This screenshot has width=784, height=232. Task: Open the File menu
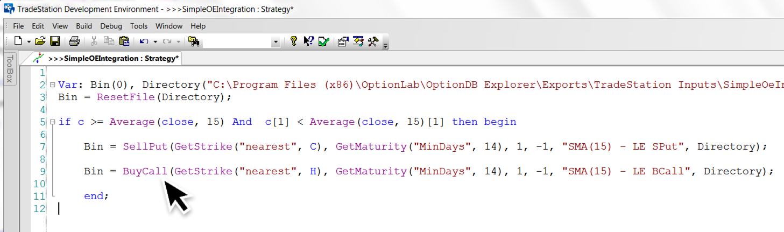click(18, 26)
